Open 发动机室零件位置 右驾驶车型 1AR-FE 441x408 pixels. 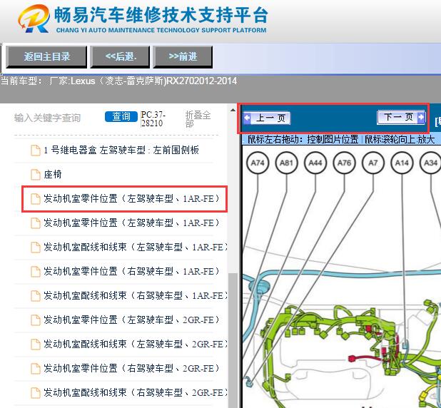coord(131,271)
